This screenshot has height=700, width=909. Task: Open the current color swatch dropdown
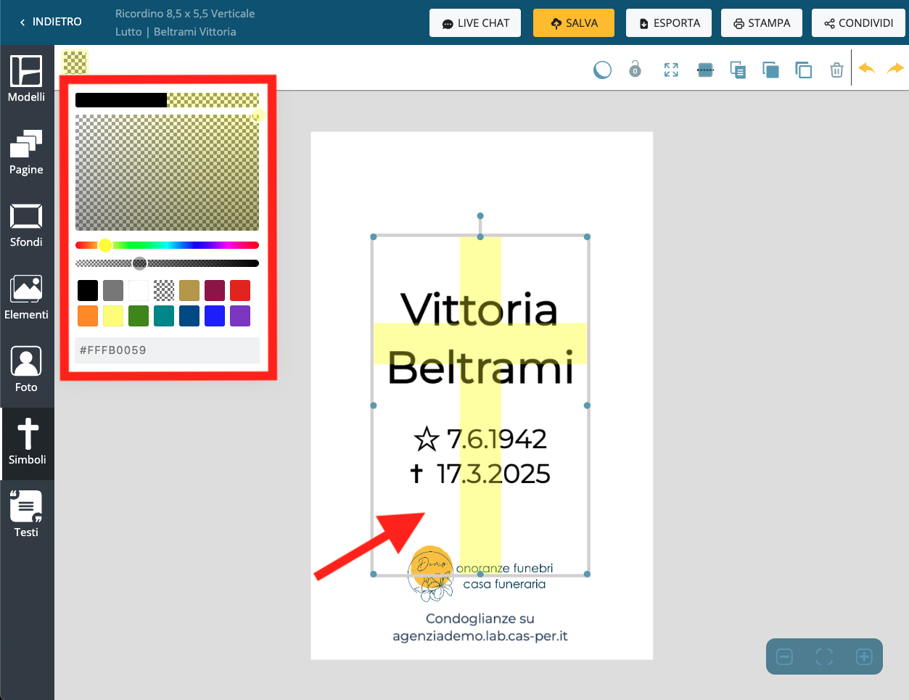[x=75, y=62]
